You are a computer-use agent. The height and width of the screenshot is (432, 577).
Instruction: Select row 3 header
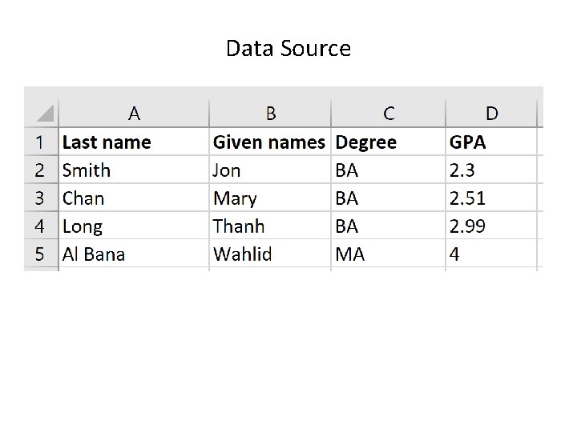[x=40, y=198]
